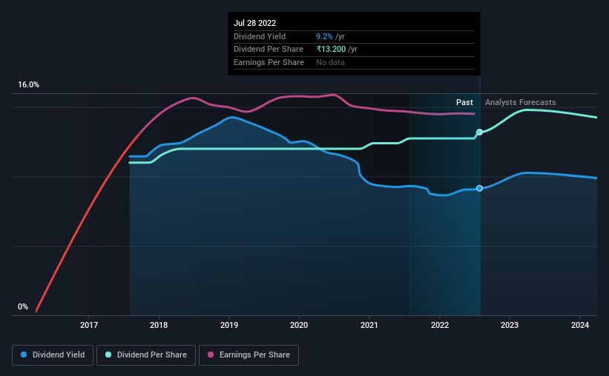The height and width of the screenshot is (376, 609).
Task: Click the 2020 x-axis label
Action: 299,325
